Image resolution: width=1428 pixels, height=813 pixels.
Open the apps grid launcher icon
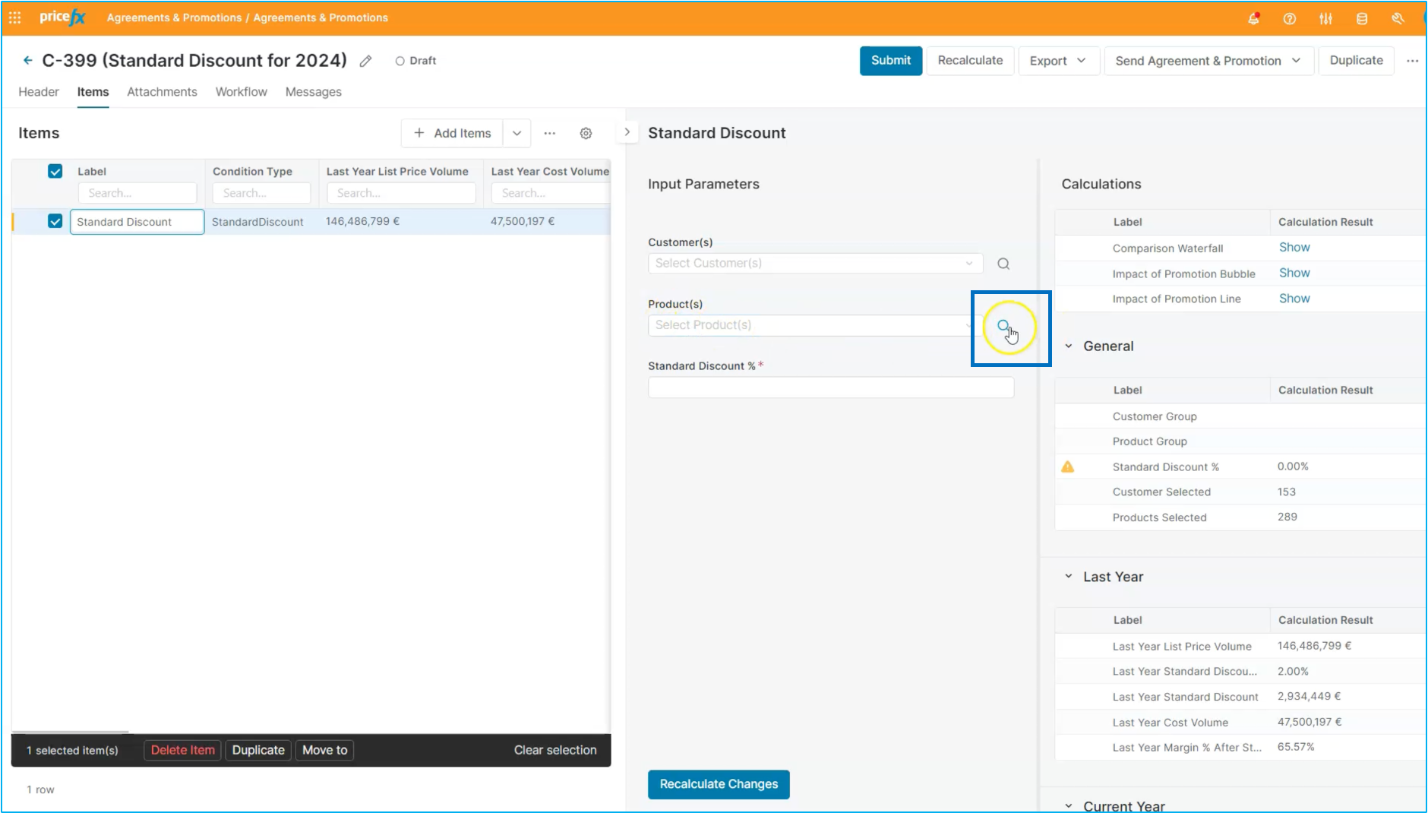(x=14, y=17)
